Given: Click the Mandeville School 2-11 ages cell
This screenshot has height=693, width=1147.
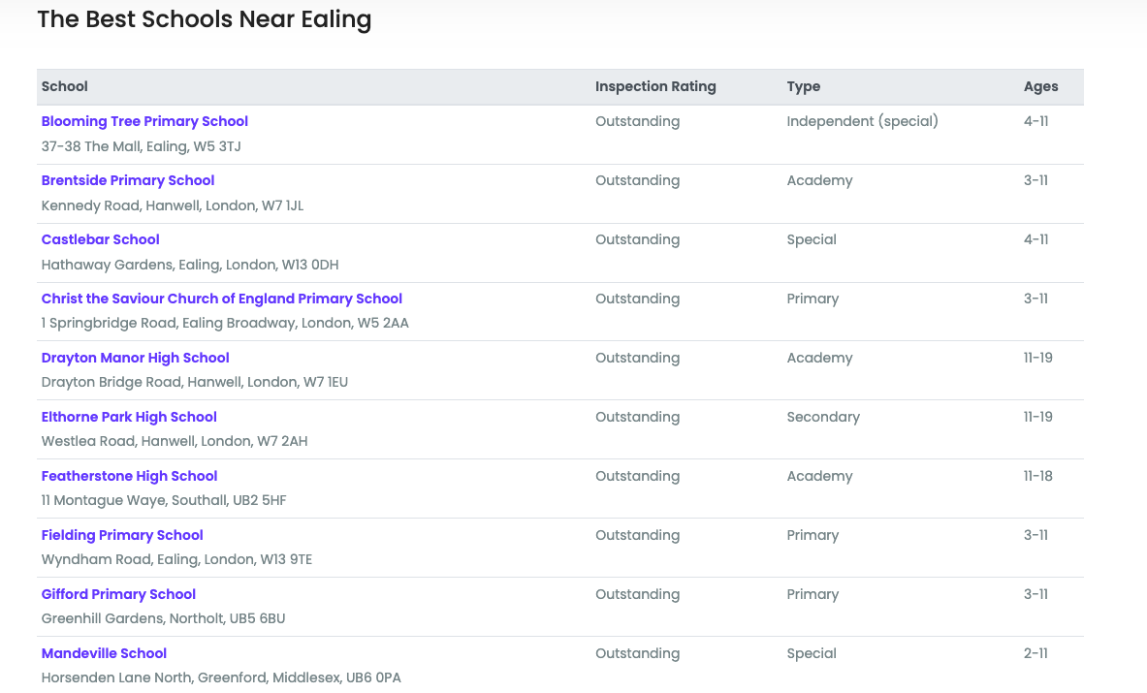Looking at the screenshot, I should [1035, 653].
